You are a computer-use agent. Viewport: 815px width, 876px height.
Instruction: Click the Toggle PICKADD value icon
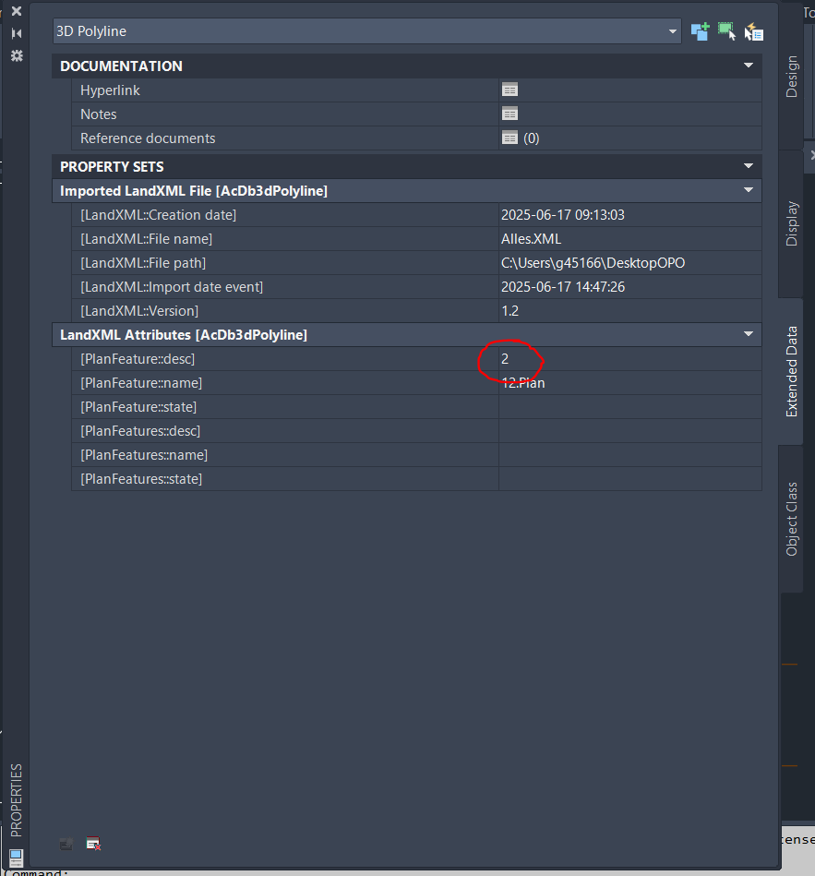pyautogui.click(x=700, y=31)
